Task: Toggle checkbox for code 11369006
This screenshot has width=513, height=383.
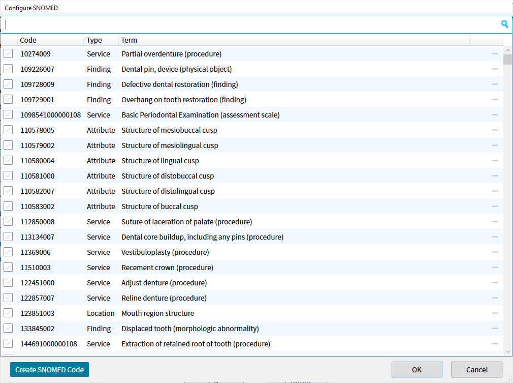Action: (x=8, y=252)
